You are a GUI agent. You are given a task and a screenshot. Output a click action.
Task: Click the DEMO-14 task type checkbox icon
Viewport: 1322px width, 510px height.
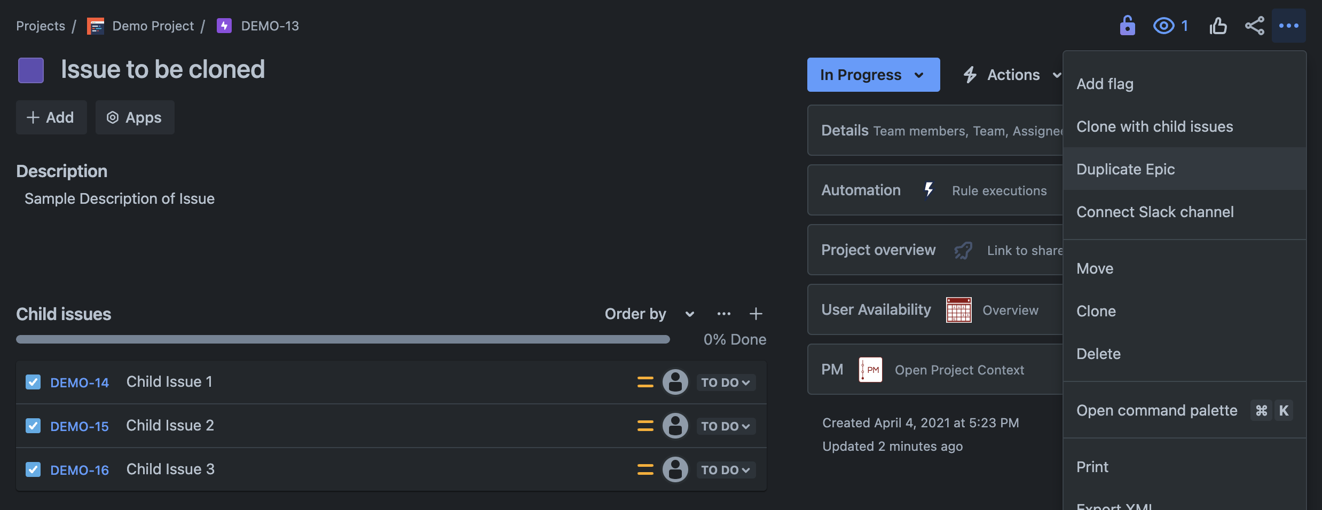tap(33, 382)
